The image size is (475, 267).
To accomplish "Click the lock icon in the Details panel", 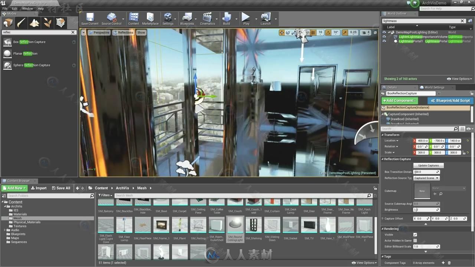I will pos(471,93).
